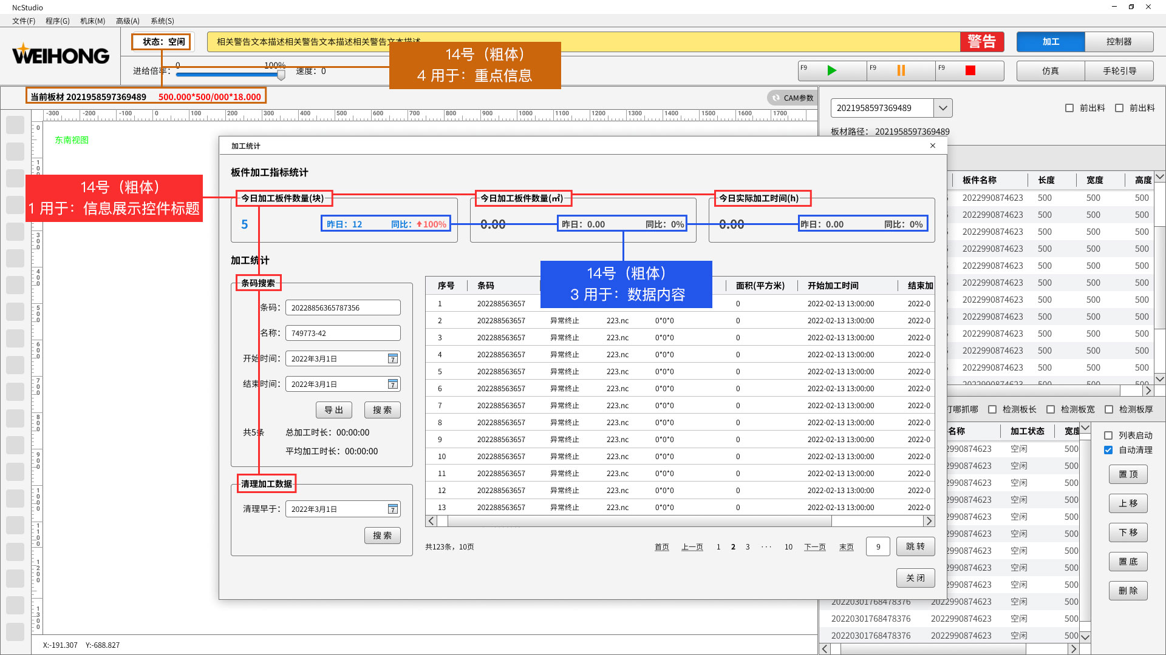Open 系统(S) menu
Viewport: 1166px width, 655px height.
click(x=162, y=21)
